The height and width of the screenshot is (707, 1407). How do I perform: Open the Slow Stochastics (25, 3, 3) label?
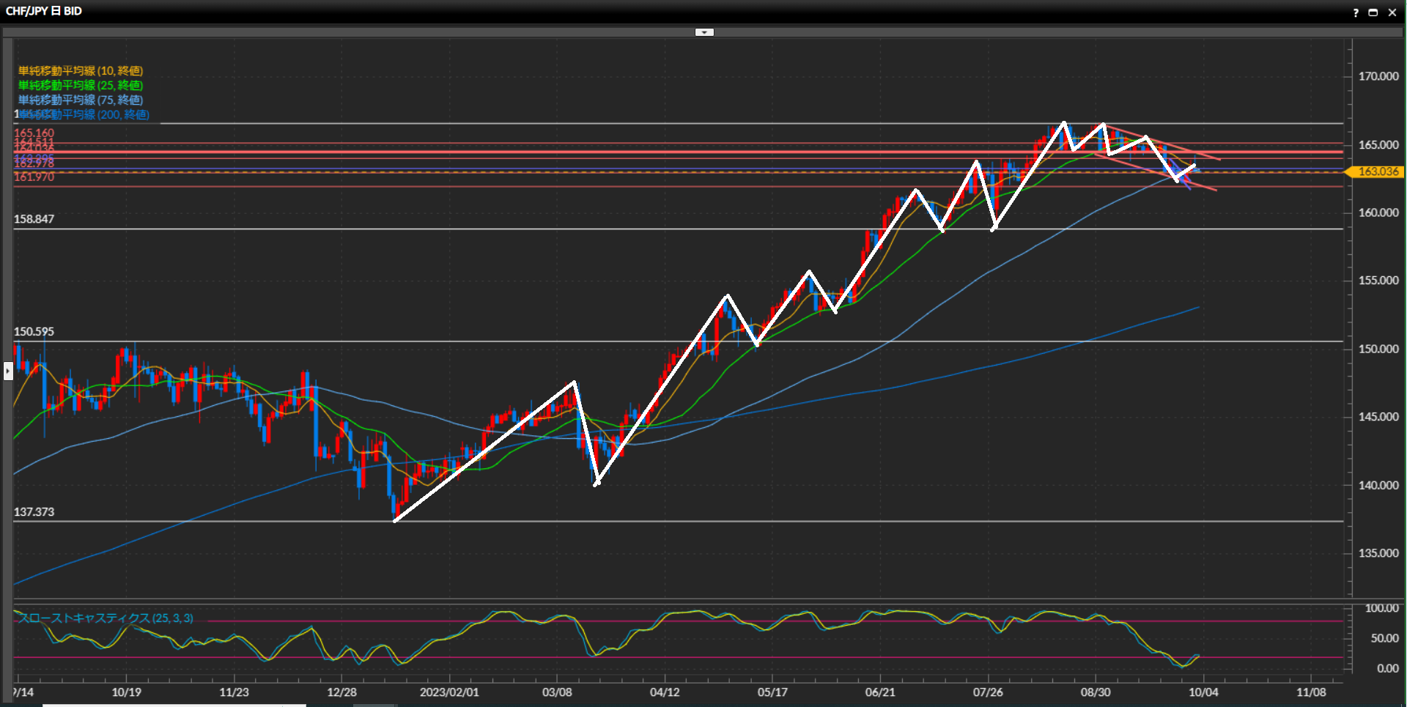106,618
